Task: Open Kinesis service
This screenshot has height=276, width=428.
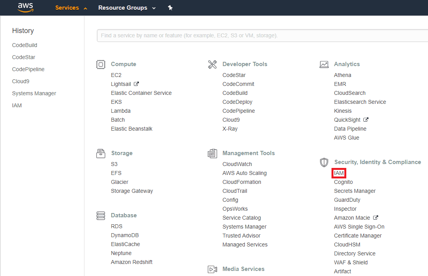Action: (342, 111)
